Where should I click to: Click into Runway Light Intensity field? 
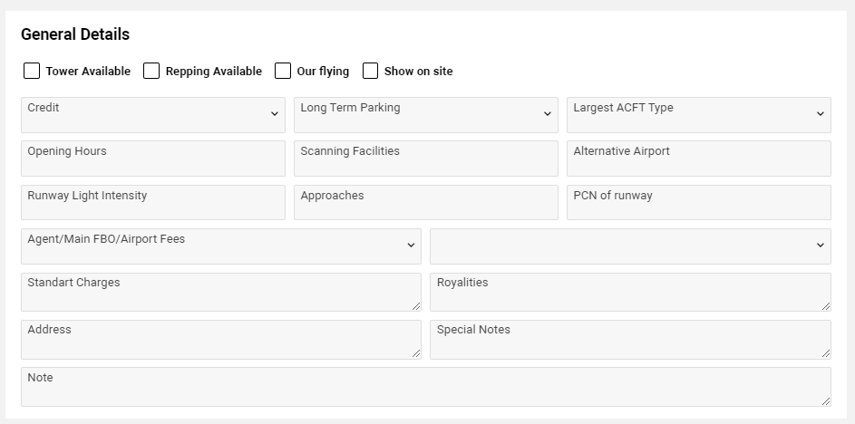coord(152,203)
